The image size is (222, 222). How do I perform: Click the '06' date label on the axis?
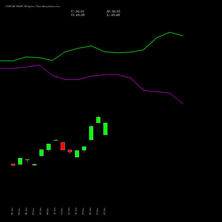(x=26, y=211)
